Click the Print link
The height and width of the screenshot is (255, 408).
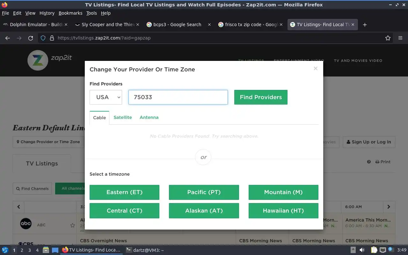click(383, 162)
